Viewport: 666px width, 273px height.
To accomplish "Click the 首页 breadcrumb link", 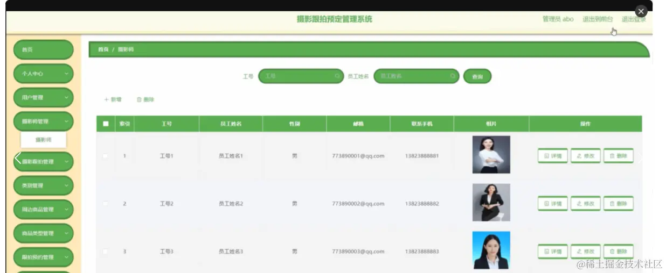I will click(x=103, y=49).
